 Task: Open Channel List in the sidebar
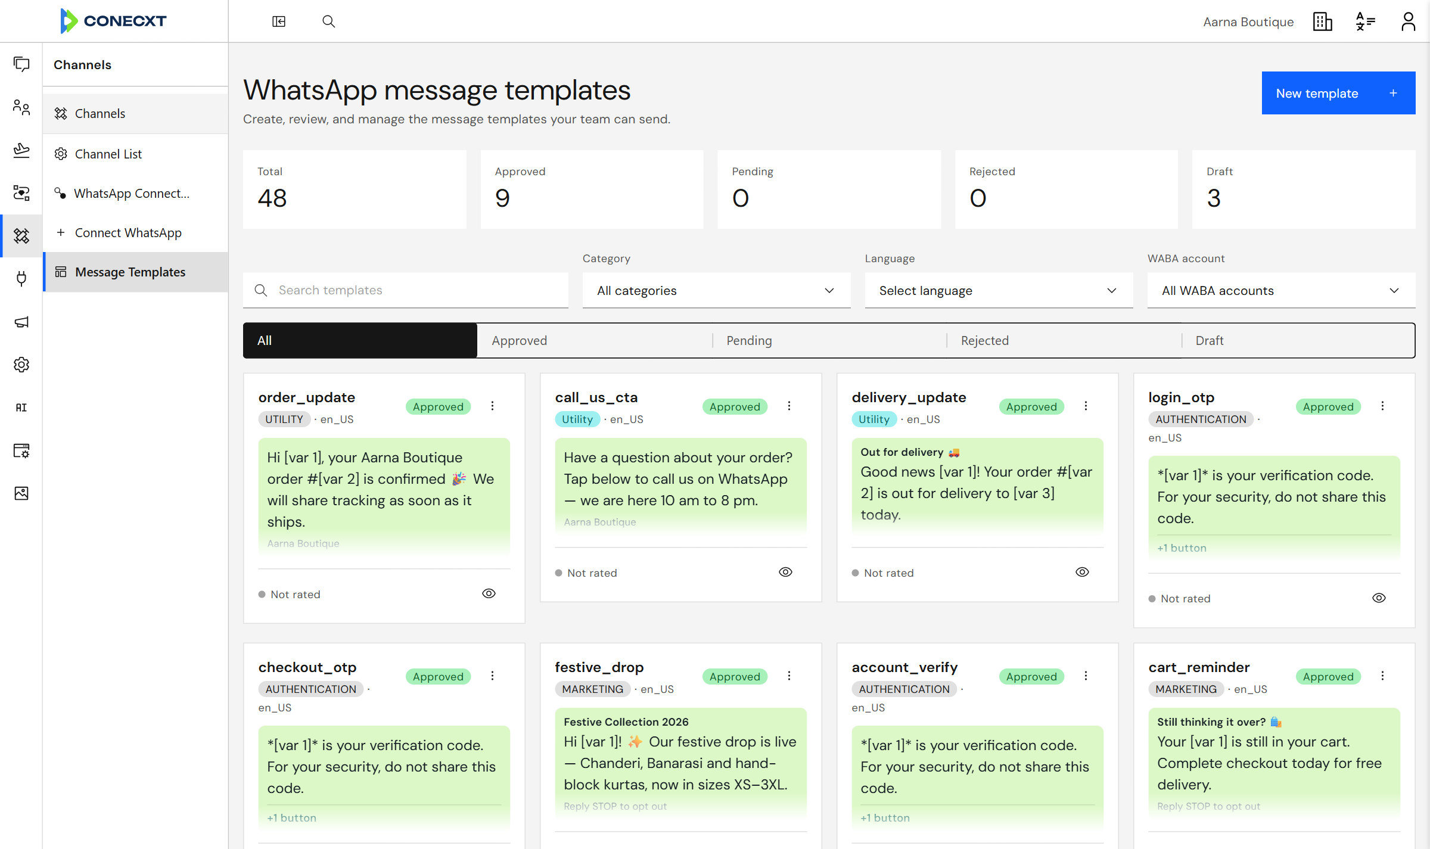(x=135, y=154)
